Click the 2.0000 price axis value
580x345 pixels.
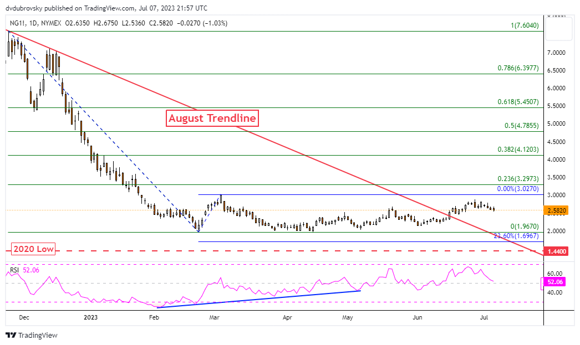point(556,231)
